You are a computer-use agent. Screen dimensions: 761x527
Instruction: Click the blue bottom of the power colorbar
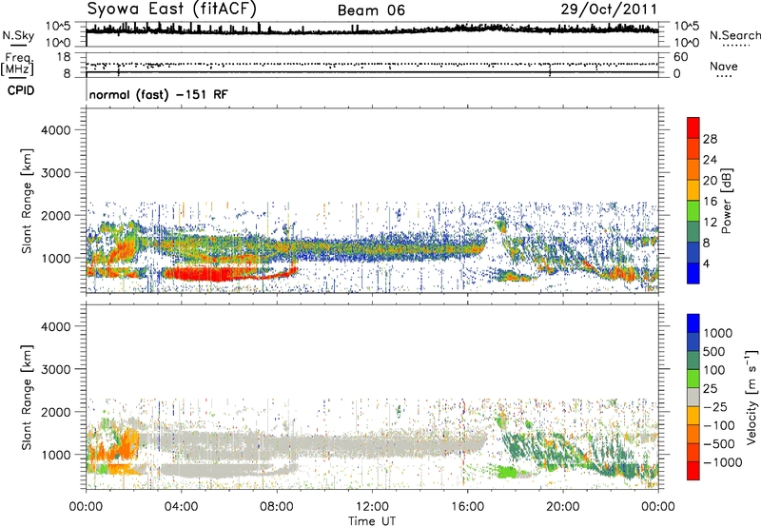693,273
